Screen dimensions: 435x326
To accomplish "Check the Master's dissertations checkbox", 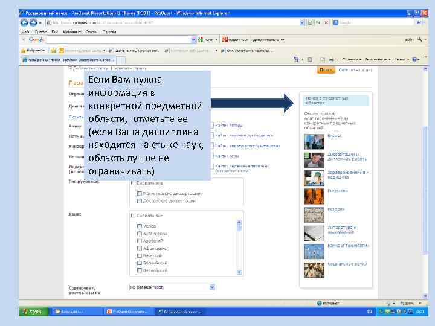I will (140, 194).
